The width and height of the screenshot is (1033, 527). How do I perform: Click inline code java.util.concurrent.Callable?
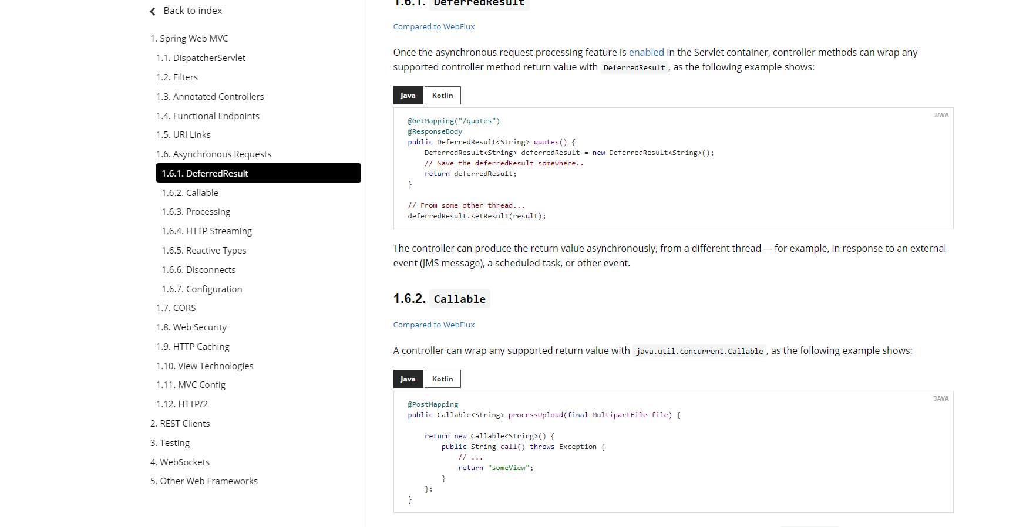pos(699,352)
